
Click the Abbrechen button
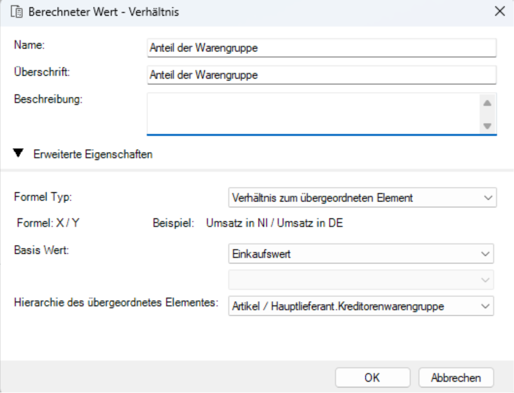pyautogui.click(x=456, y=378)
